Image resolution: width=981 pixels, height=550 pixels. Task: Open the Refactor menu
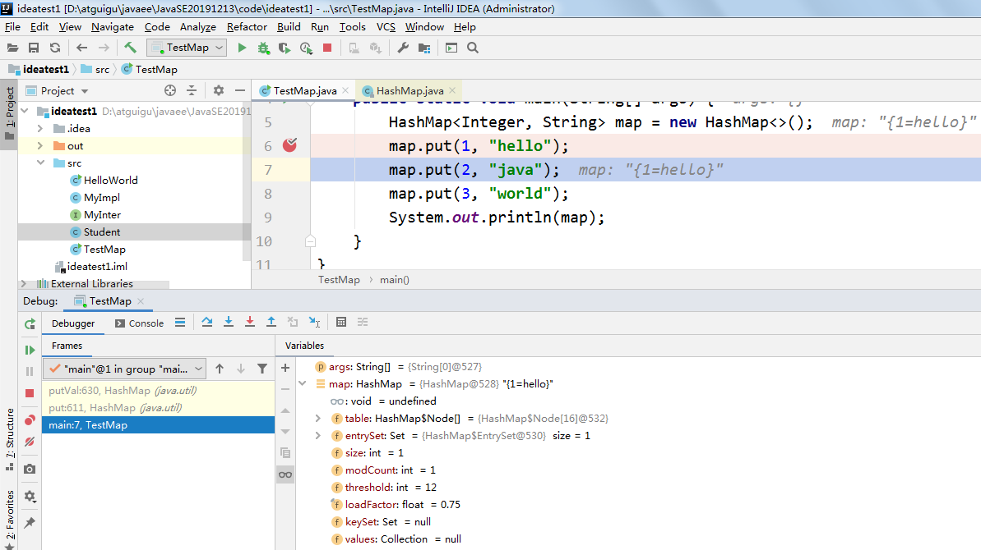coord(247,26)
